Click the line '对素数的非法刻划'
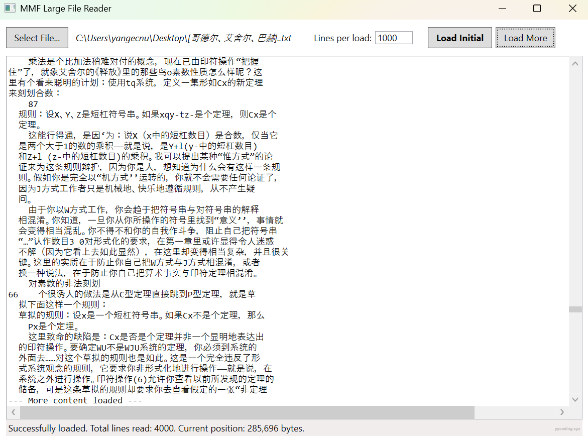This screenshot has height=439, width=588. (64, 283)
